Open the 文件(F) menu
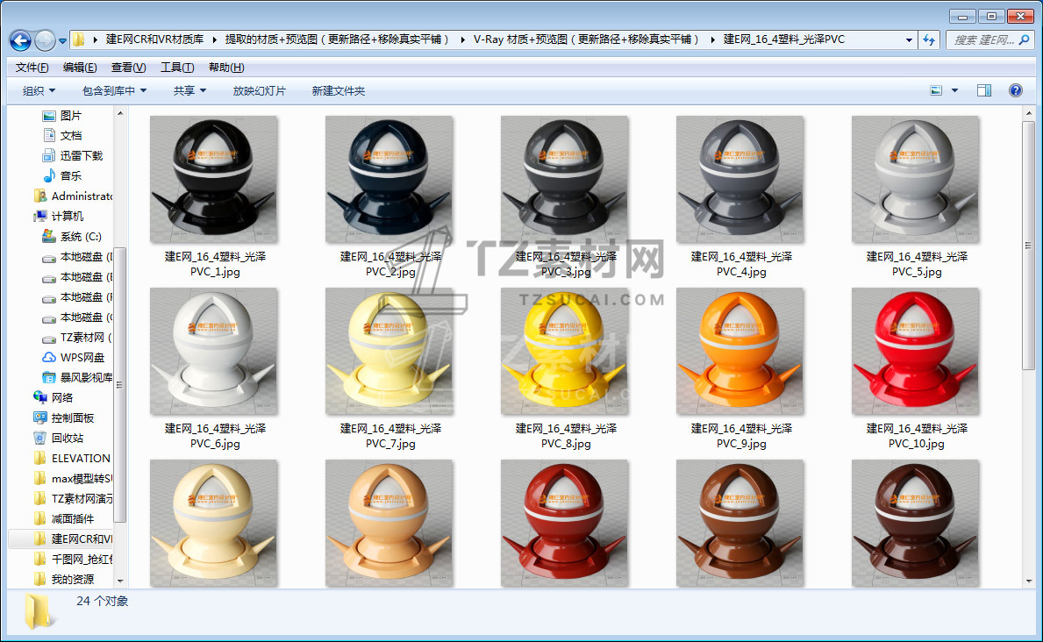Image resolution: width=1043 pixels, height=642 pixels. click(32, 68)
